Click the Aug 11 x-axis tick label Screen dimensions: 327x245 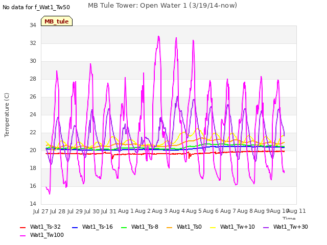296,211
